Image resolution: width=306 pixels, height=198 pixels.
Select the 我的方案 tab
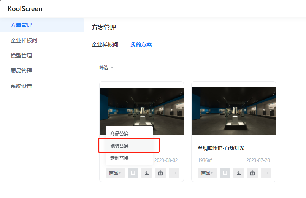pos(141,44)
